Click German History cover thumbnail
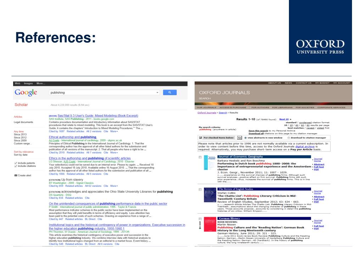This screenshot has height=272, width=363. tap(210, 224)
